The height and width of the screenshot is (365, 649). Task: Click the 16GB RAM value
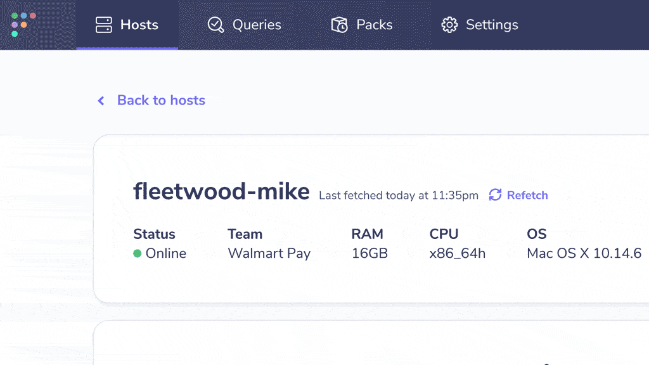(x=369, y=253)
